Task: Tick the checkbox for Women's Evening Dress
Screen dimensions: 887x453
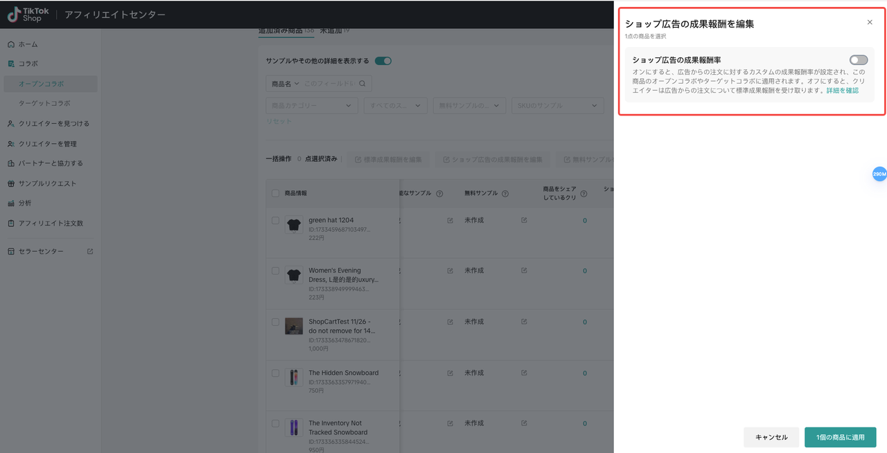Action: tap(275, 270)
